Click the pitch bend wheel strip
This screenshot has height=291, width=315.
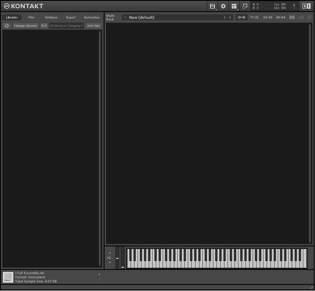click(117, 258)
